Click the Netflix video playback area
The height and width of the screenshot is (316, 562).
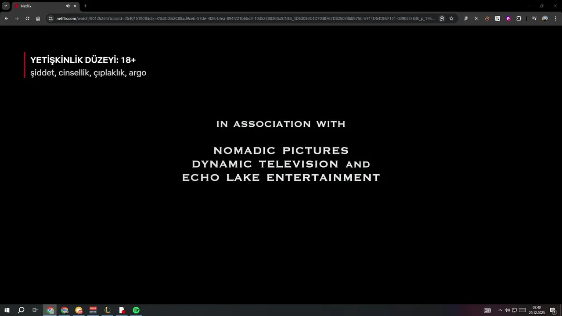click(281, 165)
